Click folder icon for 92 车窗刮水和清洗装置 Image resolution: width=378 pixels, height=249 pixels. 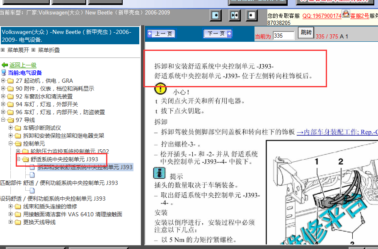tap(10, 96)
